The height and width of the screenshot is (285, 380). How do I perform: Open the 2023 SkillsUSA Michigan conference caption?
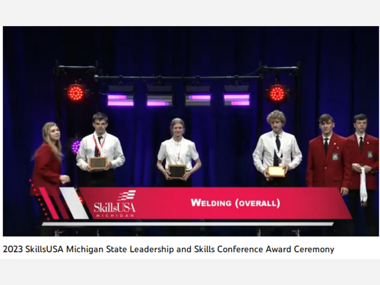168,249
